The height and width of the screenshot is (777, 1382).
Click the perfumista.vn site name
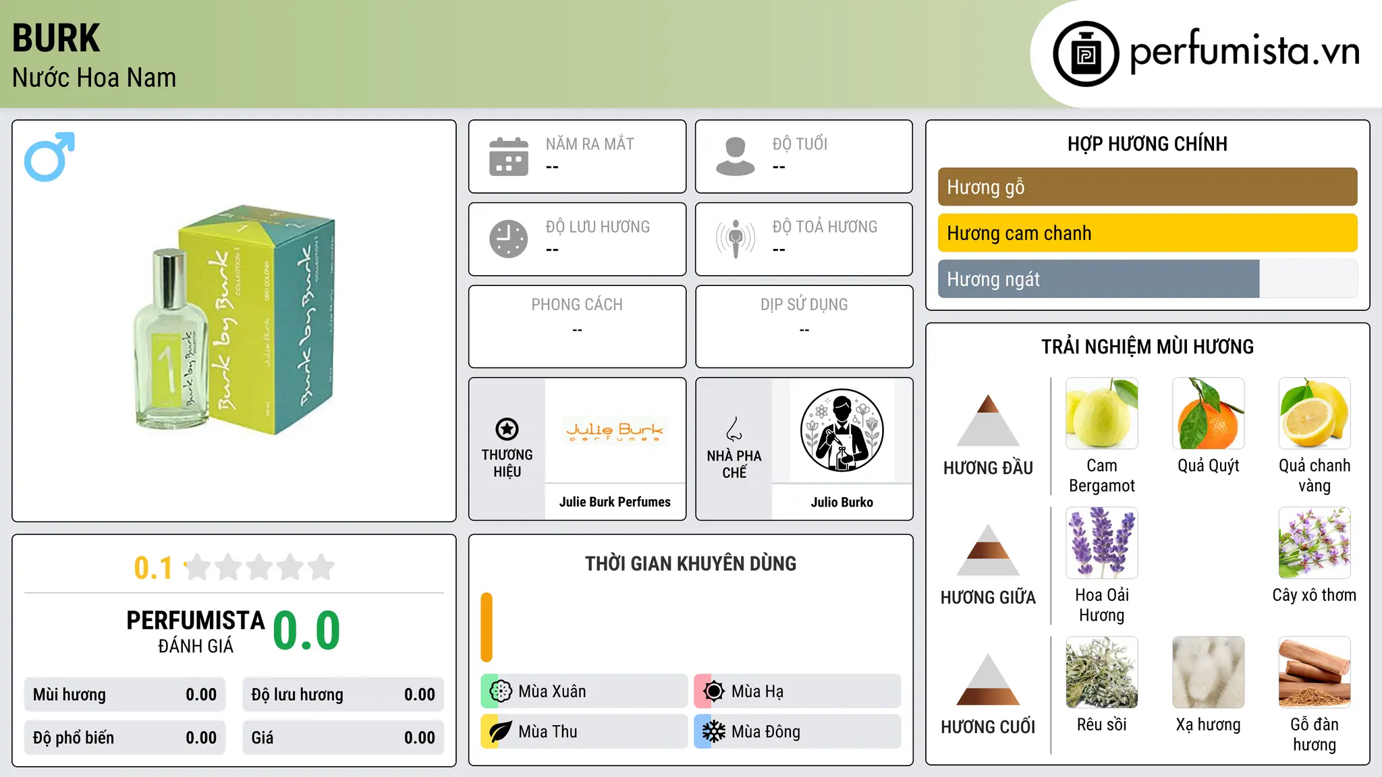[1245, 51]
